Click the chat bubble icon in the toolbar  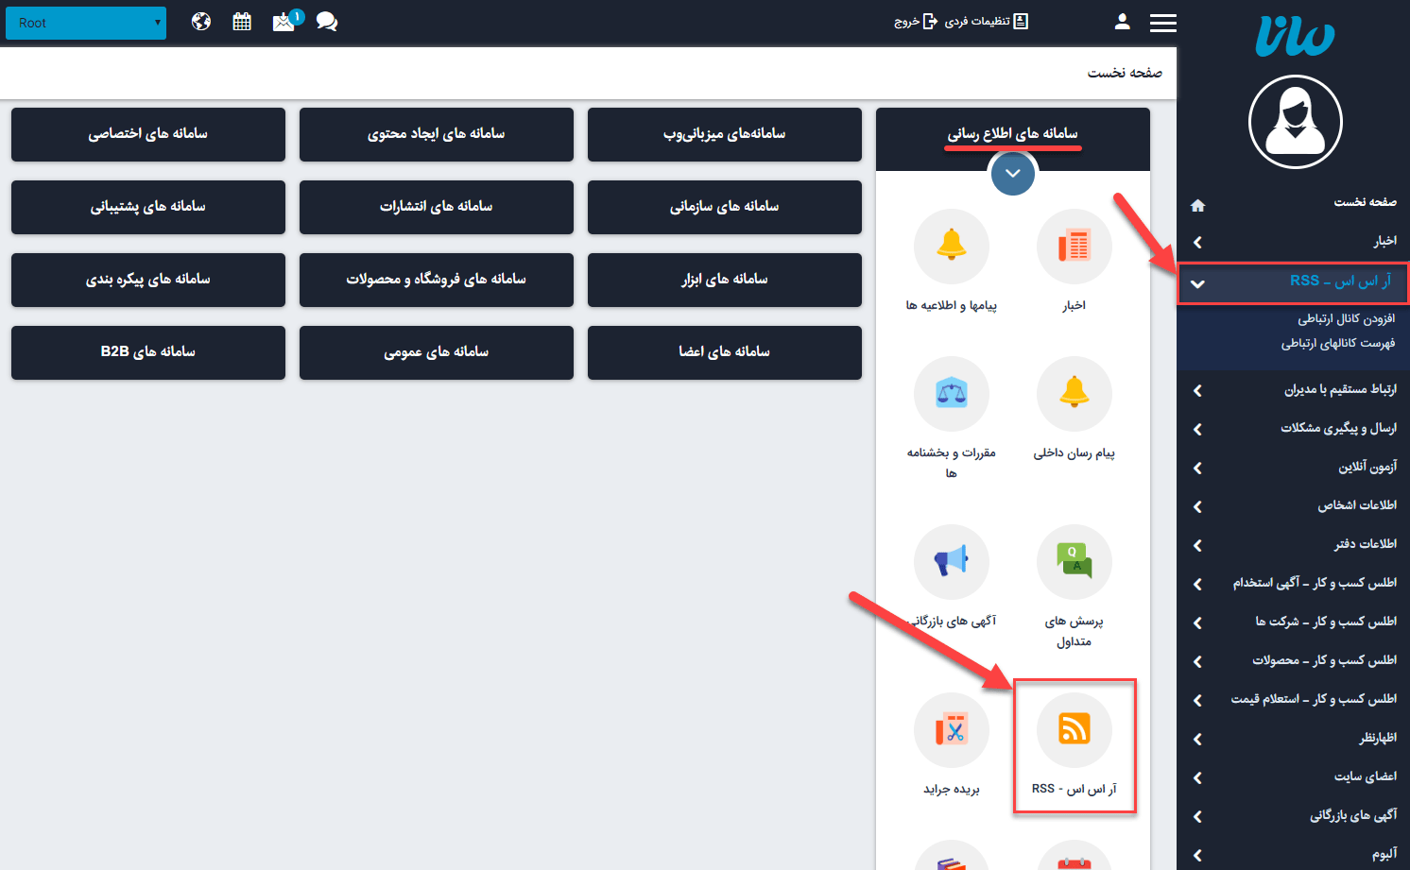tap(326, 21)
